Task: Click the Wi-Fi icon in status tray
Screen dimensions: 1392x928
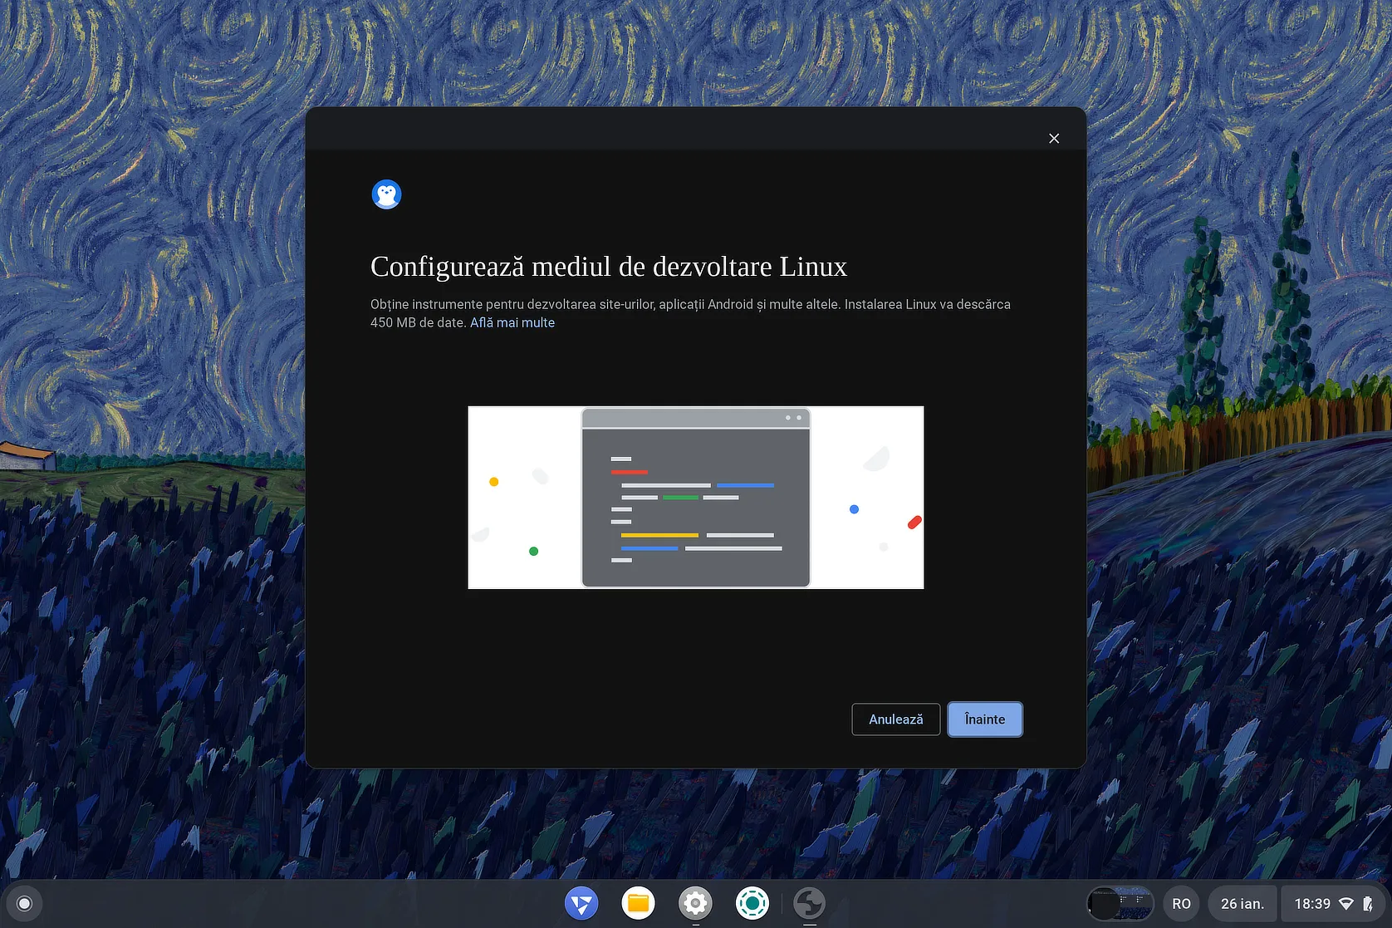Action: pyautogui.click(x=1346, y=903)
